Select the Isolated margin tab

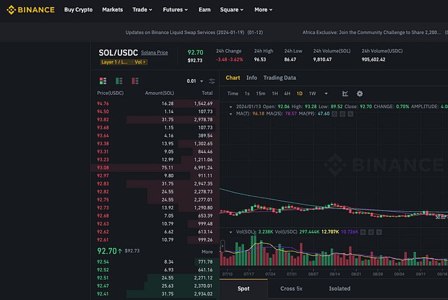click(340, 288)
